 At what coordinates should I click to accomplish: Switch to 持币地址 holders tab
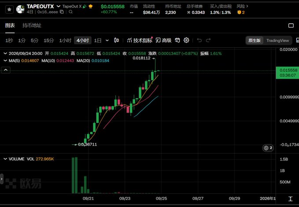pyautogui.click(x=32, y=25)
